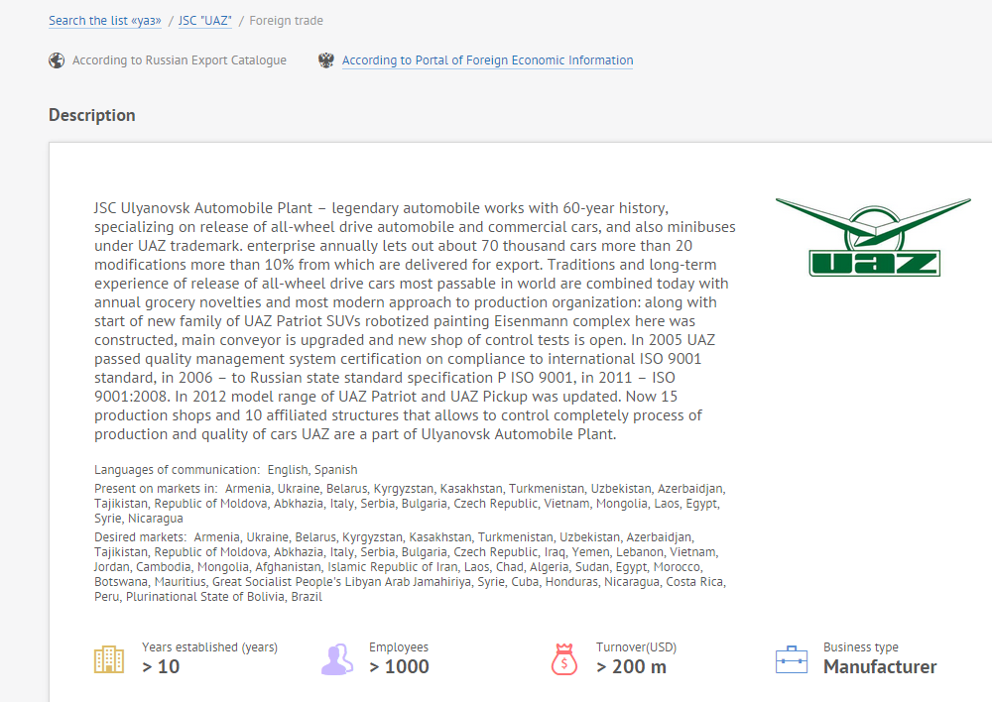992x702 pixels.
Task: Click the 'Turnover(USD)' label
Action: click(636, 647)
